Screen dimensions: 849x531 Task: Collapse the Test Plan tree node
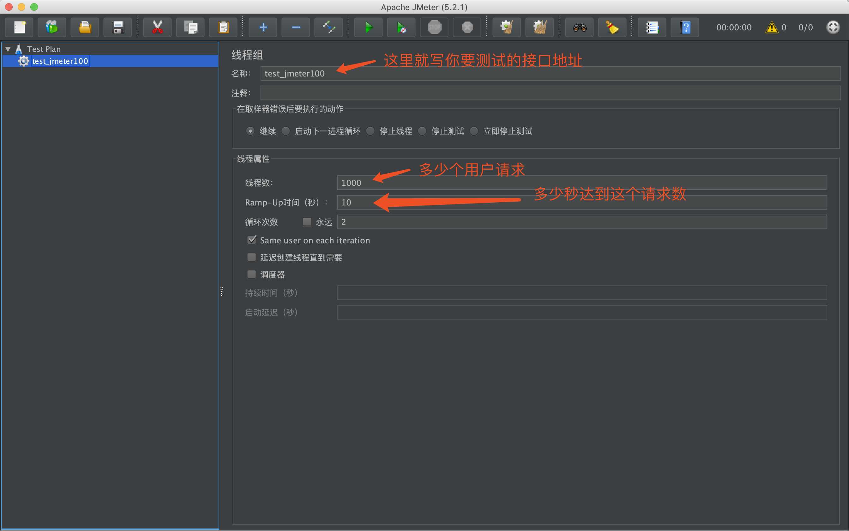[x=8, y=49]
